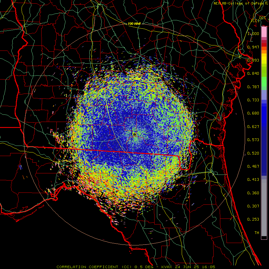Viewport: 269px width, 269px height.
Task: Click the 0.680 legend value
Action: pyautogui.click(x=253, y=113)
